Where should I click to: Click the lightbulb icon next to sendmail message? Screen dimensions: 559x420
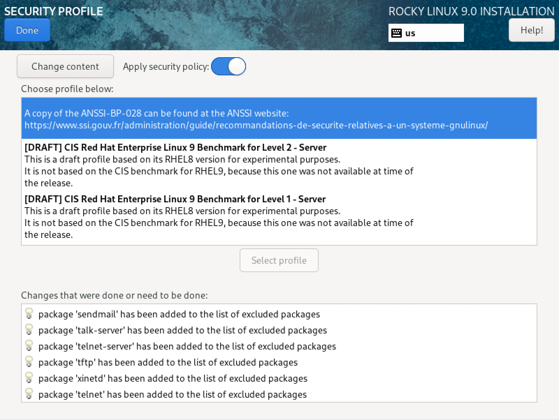[29, 314]
